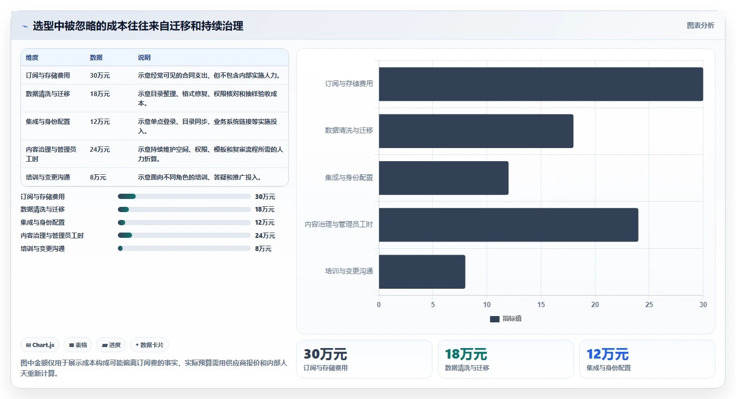This screenshot has height=399, width=736.
Task: Click the 维度 column header
Action: (x=32, y=58)
